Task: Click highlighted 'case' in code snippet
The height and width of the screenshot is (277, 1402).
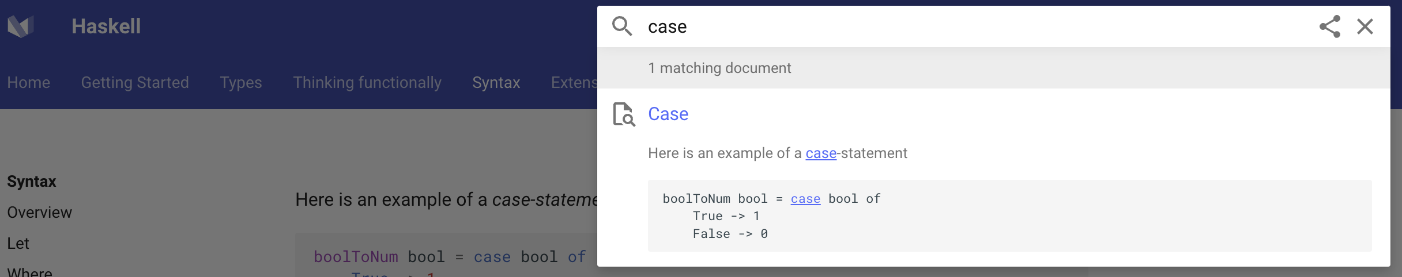Action: click(805, 199)
